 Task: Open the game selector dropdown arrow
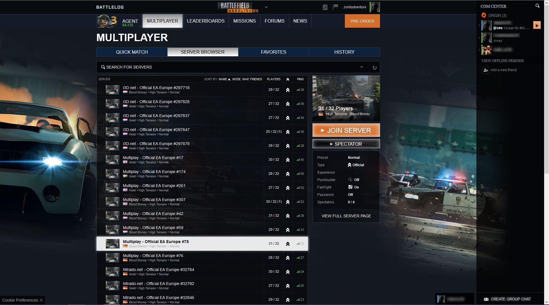click(x=266, y=7)
